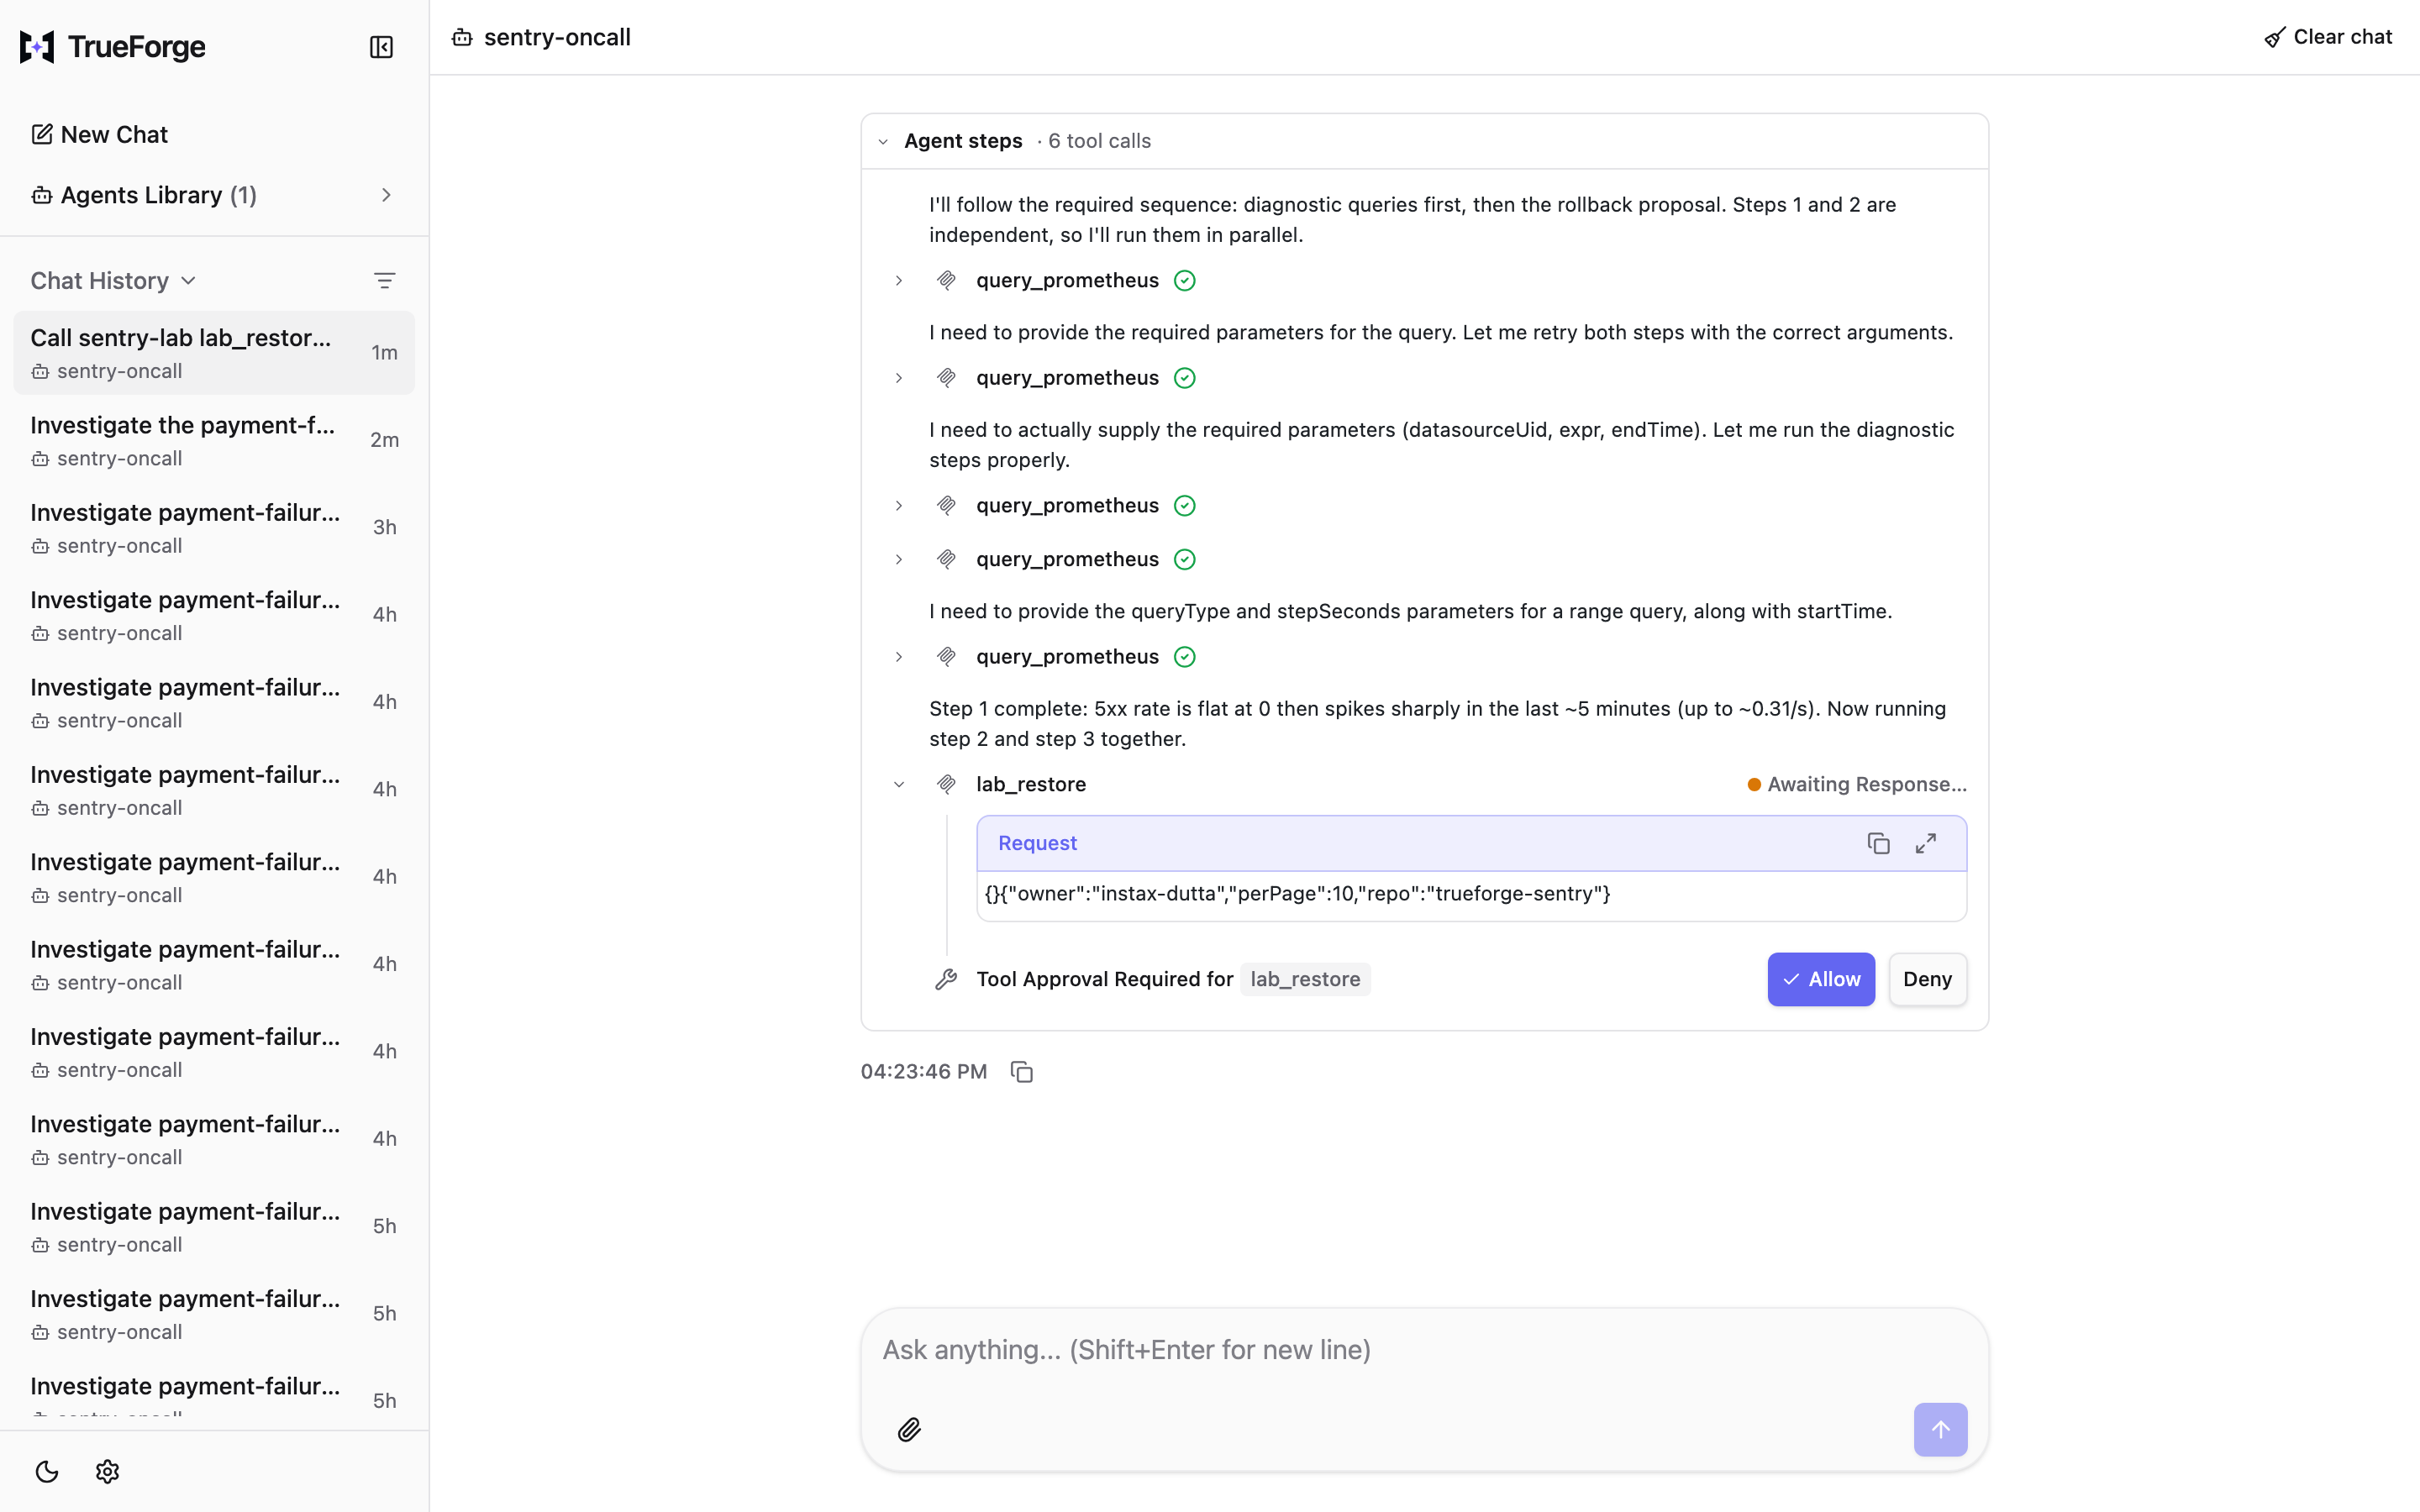Collapse the Agent steps section
2420x1512 pixels.
pos(883,141)
